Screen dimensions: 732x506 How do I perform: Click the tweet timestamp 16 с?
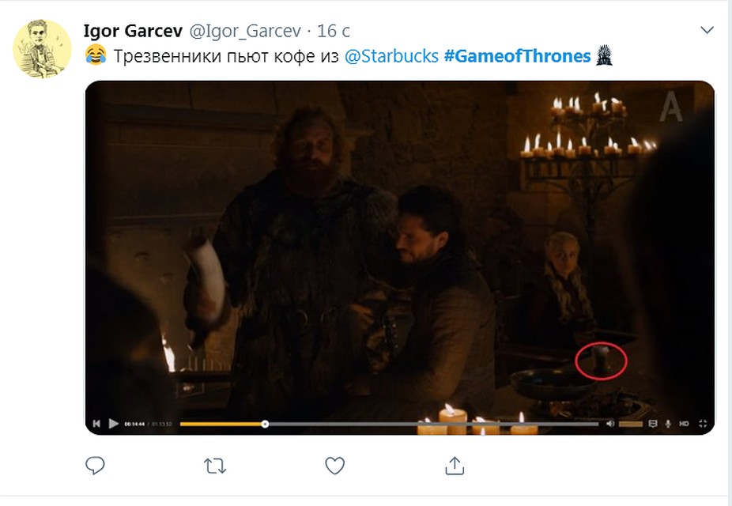pyautogui.click(x=334, y=32)
